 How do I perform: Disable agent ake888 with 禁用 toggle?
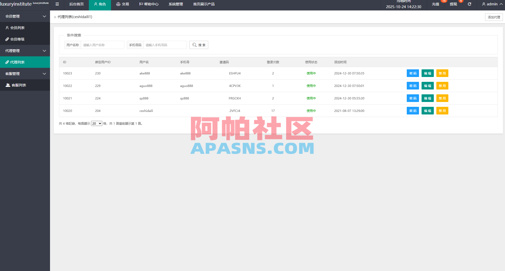click(442, 73)
